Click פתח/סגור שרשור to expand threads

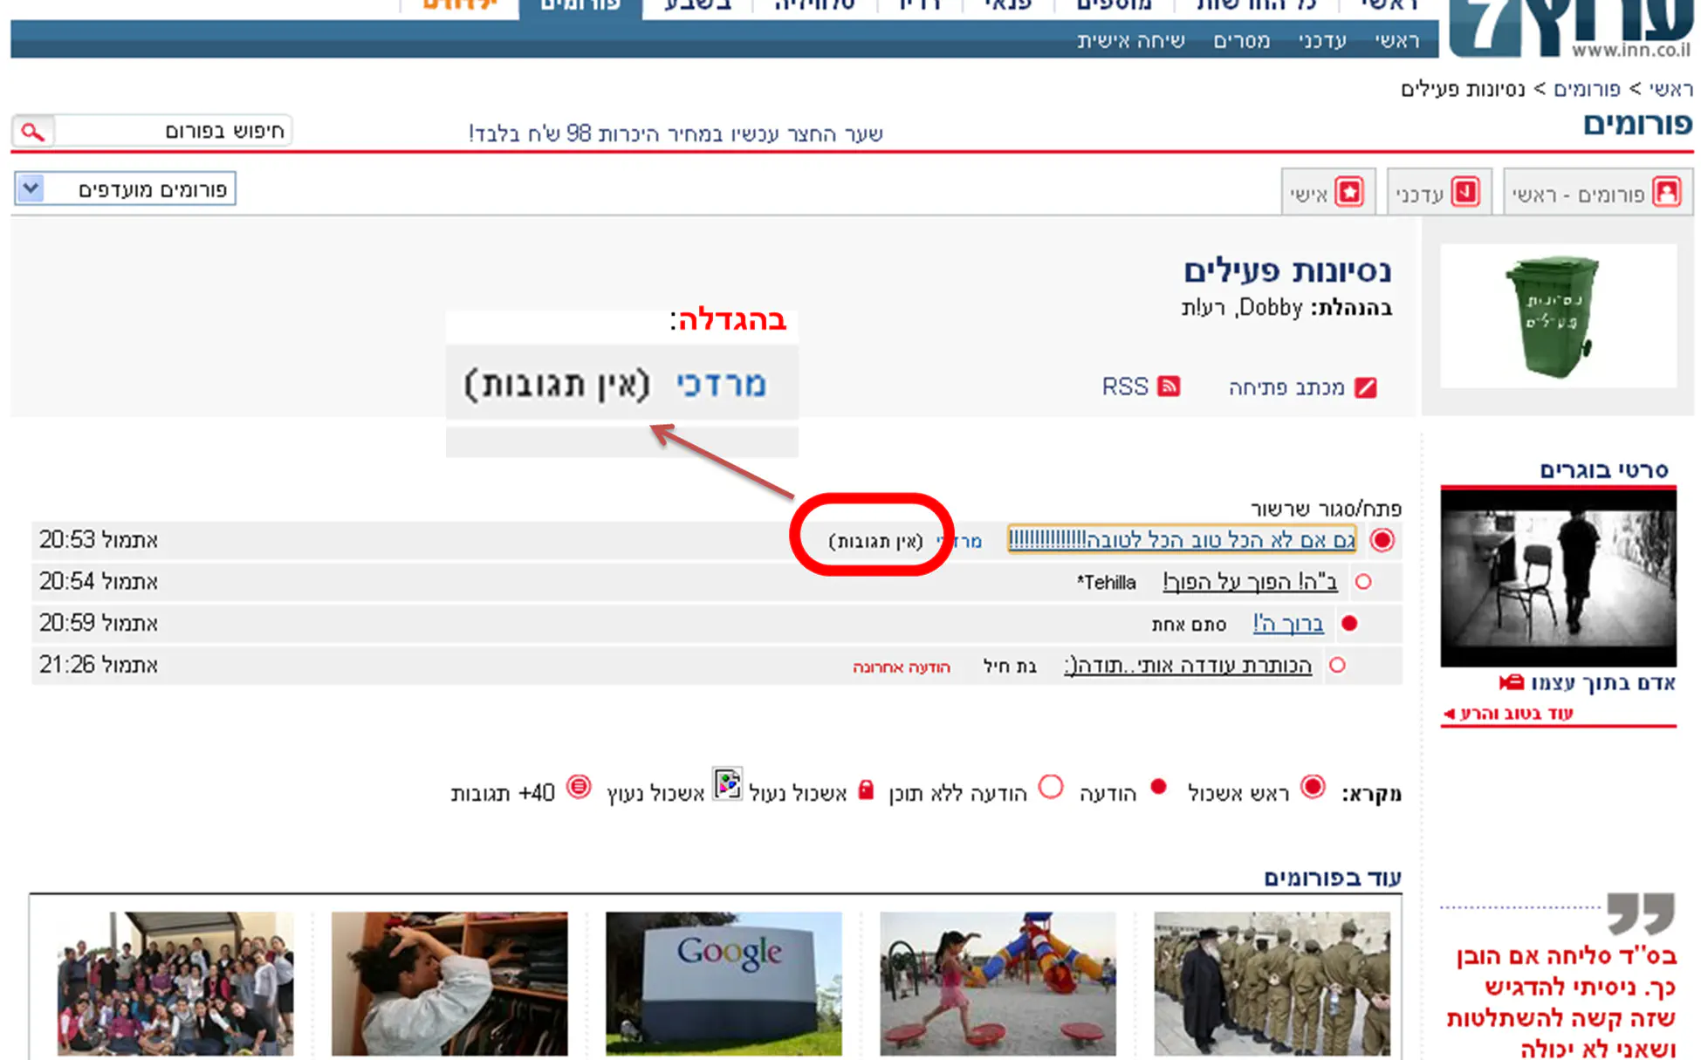coord(1326,508)
